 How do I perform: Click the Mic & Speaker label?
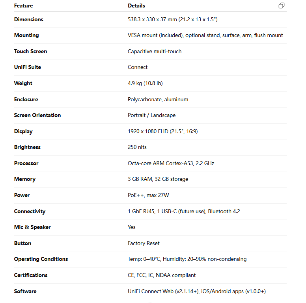point(32,227)
